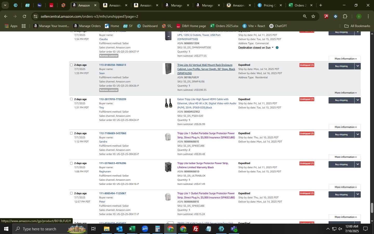Click the zoom magnifier icon in address bar

point(305,16)
